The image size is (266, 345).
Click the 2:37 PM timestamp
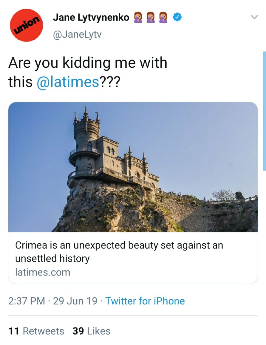tap(26, 301)
